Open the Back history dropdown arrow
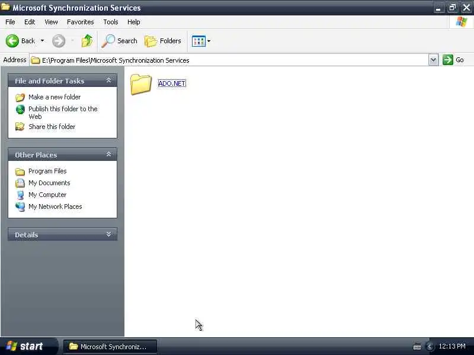Screen dimensions: 474x355 coord(42,41)
